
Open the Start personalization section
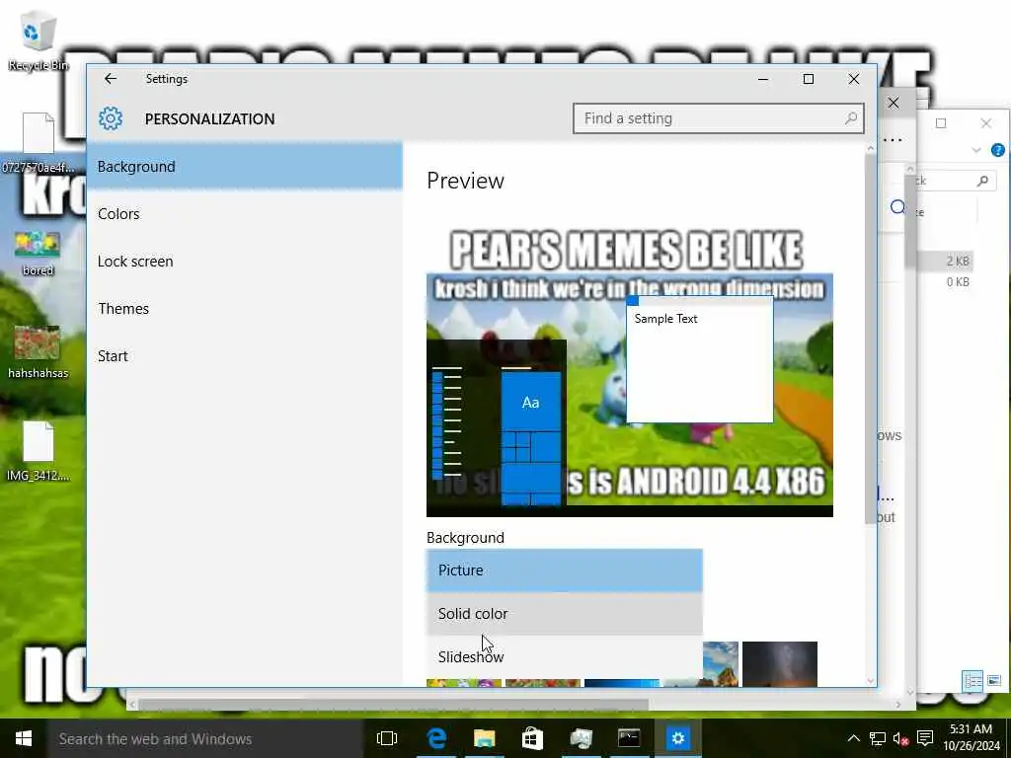245,355
